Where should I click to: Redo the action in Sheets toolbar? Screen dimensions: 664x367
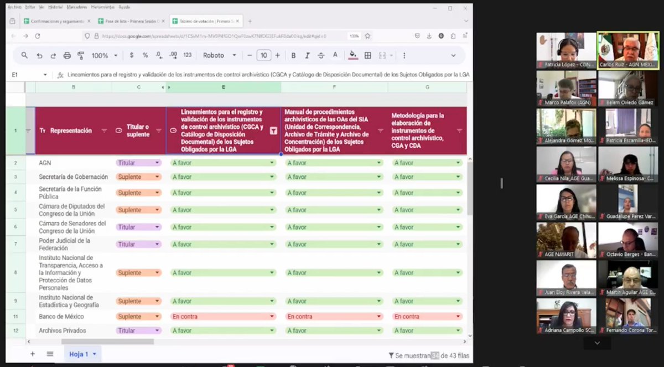point(53,55)
